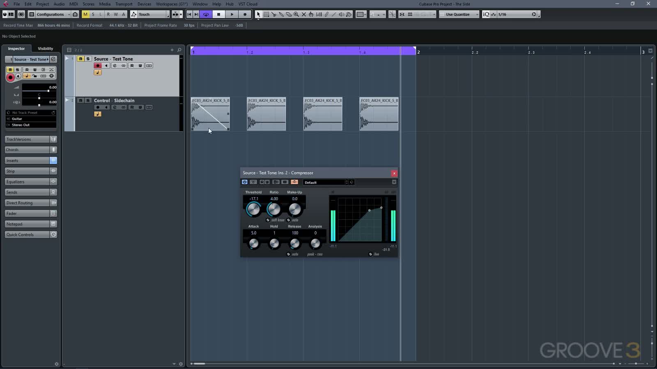Image resolution: width=657 pixels, height=369 pixels.
Task: Mute the Source - Test Tone track
Action: tap(80, 59)
